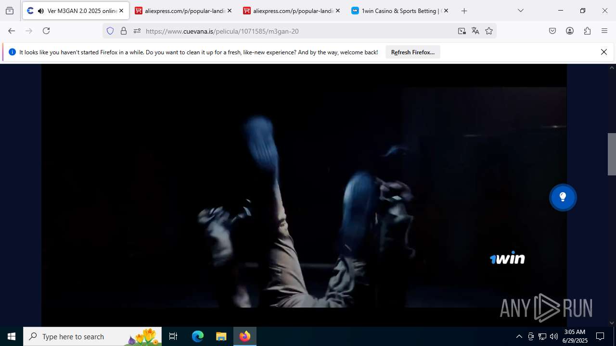Bookmark this page with the star
The height and width of the screenshot is (346, 616).
coord(489,31)
